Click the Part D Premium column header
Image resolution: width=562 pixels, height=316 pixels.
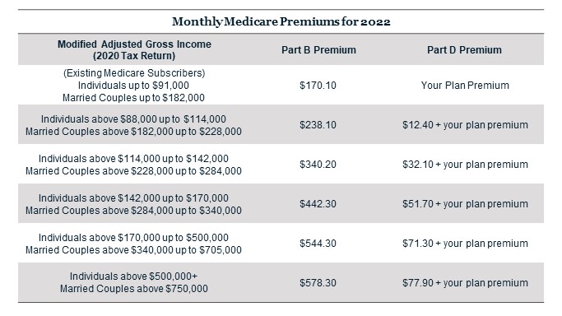click(464, 50)
